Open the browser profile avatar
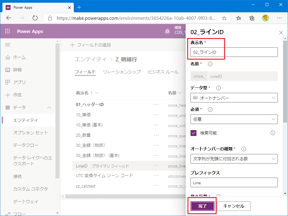 [265, 18]
